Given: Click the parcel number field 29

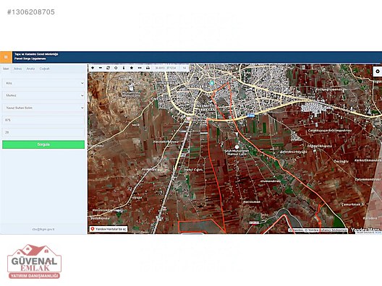Looking at the screenshot, I should 43,132.
